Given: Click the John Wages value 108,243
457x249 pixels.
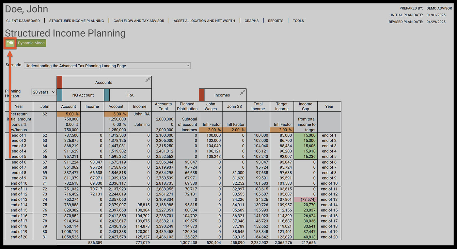Looking at the screenshot, I should (x=213, y=157).
